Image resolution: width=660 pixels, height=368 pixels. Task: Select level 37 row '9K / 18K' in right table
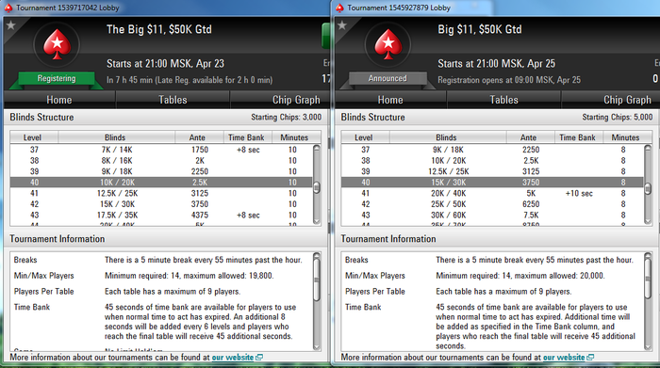[x=493, y=150]
